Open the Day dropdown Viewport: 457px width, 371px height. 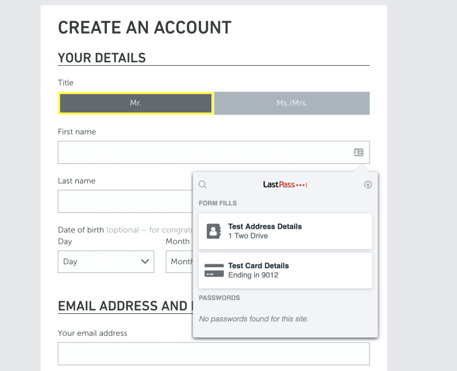[x=106, y=261]
